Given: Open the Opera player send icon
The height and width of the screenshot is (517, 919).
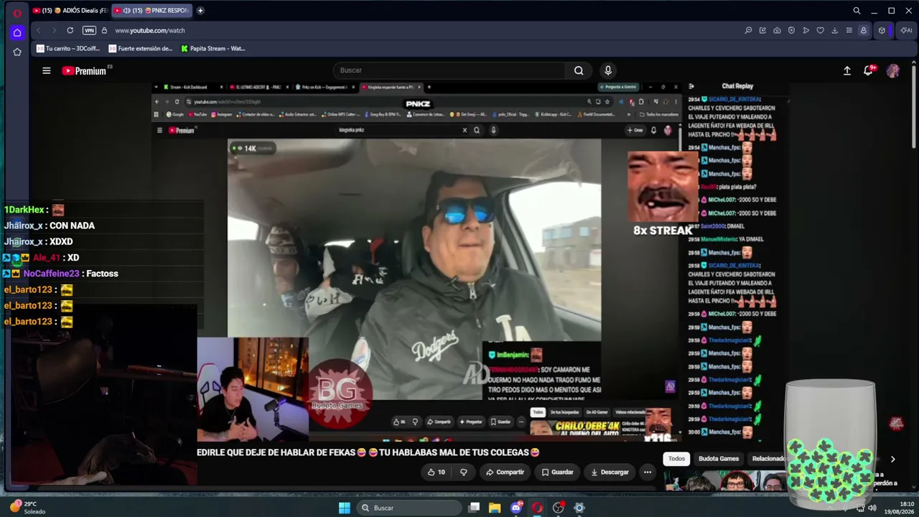Looking at the screenshot, I should 806,30.
